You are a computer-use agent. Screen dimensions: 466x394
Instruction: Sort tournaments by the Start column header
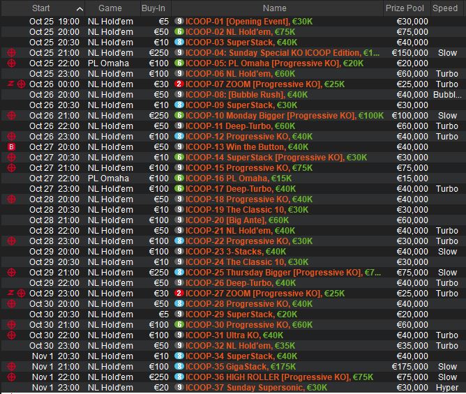40,8
